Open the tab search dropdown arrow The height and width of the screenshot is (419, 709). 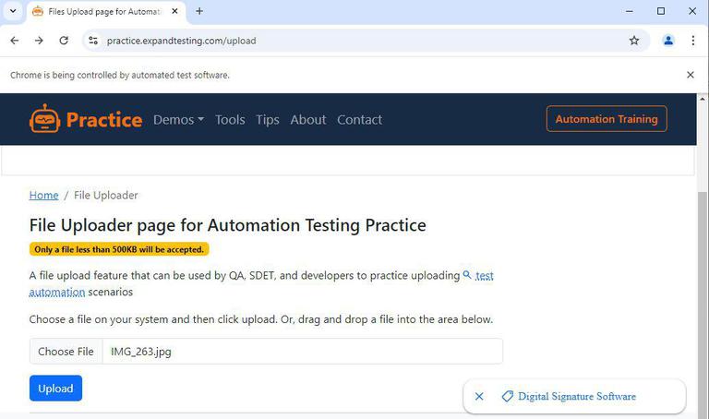(13, 11)
